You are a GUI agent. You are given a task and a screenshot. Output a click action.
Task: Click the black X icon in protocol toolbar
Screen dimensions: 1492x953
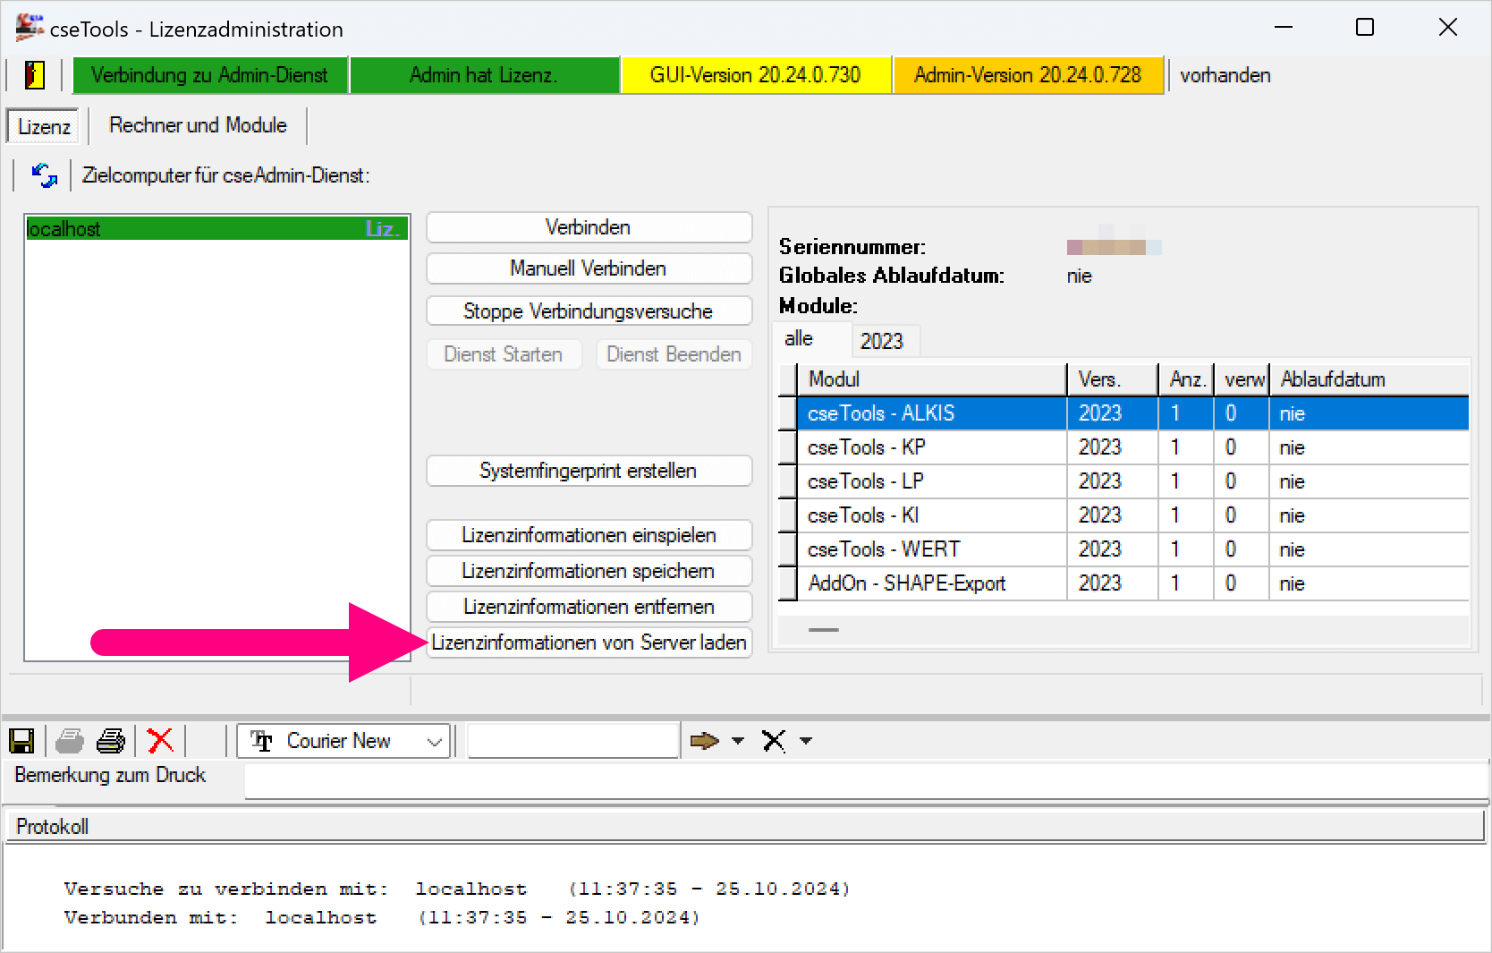774,741
